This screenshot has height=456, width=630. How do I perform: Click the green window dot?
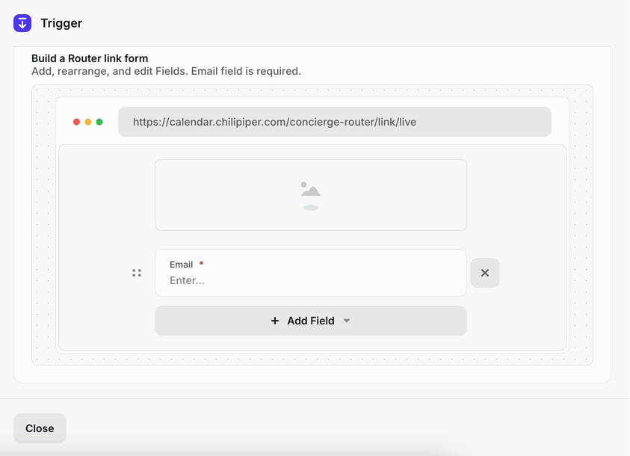(99, 122)
